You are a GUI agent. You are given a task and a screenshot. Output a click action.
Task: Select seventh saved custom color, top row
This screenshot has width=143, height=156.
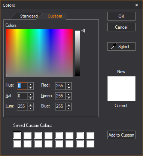tap(80, 135)
